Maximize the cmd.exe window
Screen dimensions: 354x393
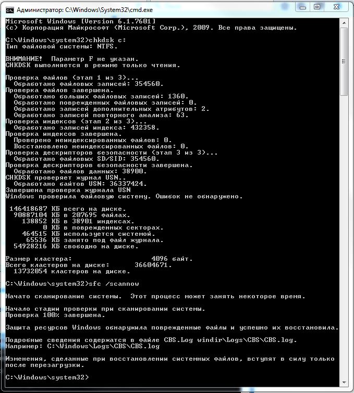[317, 7]
